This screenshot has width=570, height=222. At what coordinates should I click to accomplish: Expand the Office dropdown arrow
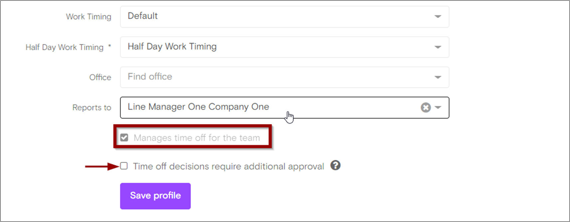coord(438,77)
